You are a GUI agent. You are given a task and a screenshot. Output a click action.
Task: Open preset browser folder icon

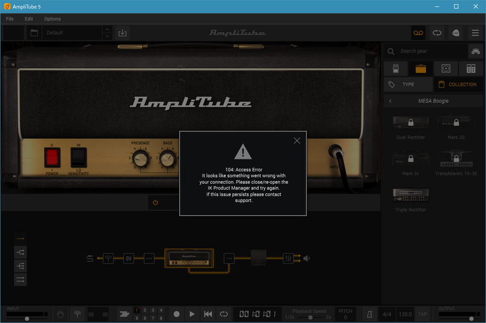34,33
